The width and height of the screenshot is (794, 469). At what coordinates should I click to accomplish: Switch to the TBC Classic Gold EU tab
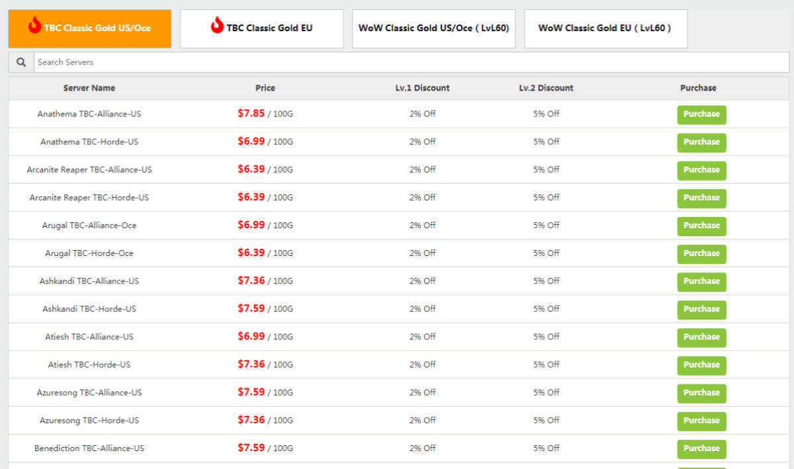coord(261,28)
